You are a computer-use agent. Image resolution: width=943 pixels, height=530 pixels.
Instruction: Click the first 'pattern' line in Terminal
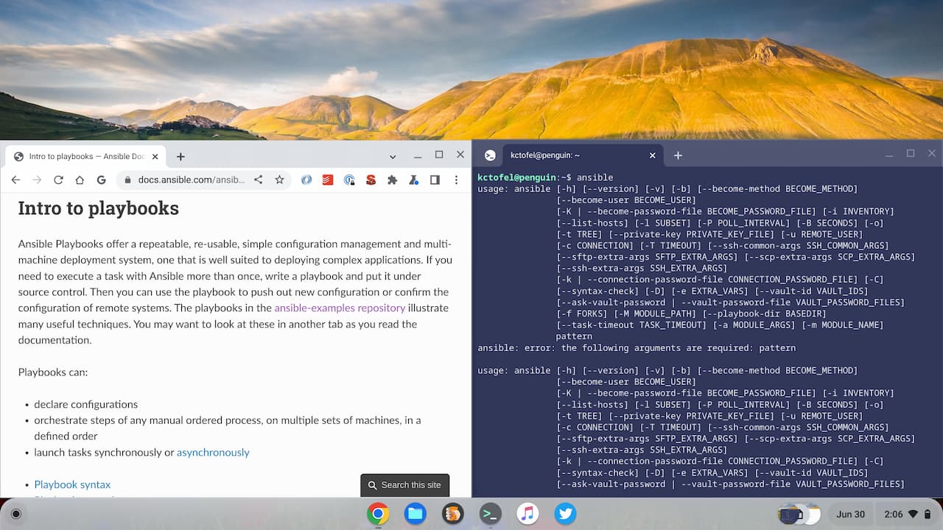[x=574, y=336]
